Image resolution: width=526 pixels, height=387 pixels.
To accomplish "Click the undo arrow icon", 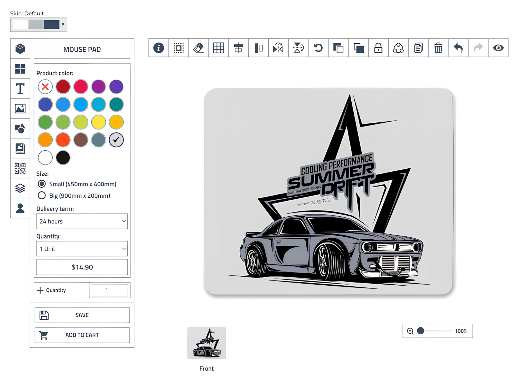I will click(458, 48).
